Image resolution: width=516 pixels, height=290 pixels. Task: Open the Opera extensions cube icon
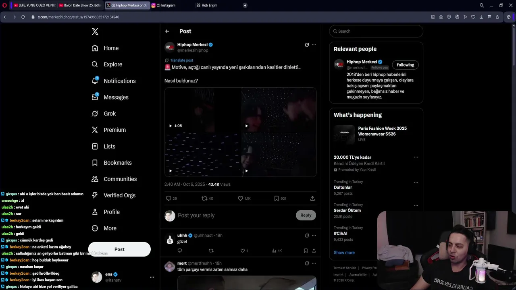coord(509,17)
